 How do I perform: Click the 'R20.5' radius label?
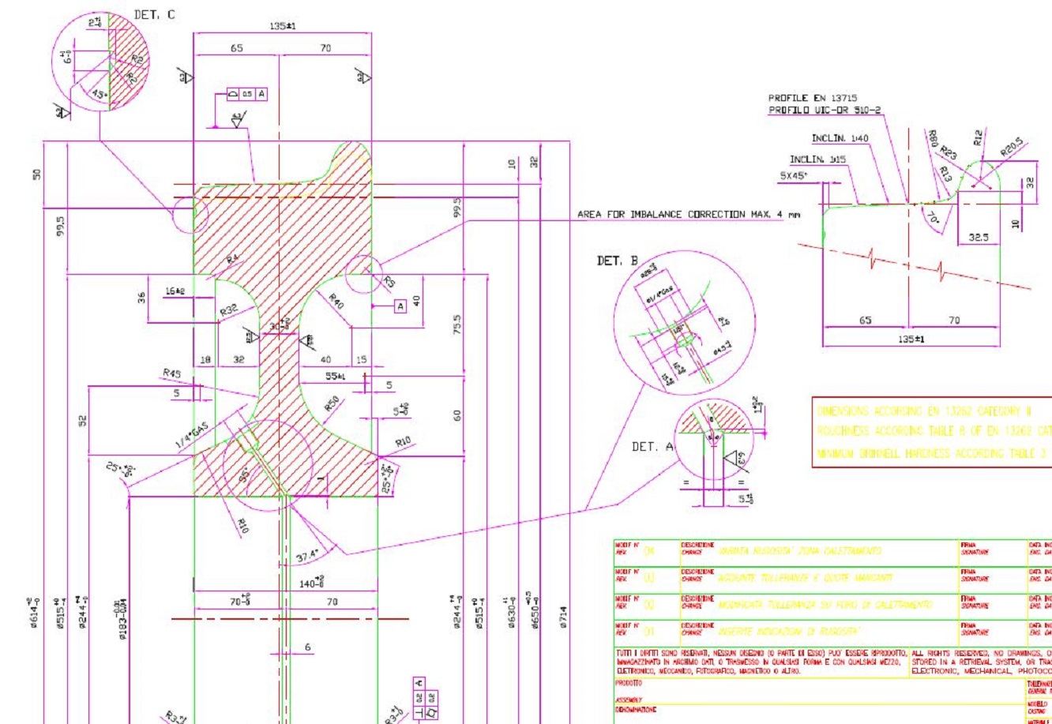[x=1013, y=147]
